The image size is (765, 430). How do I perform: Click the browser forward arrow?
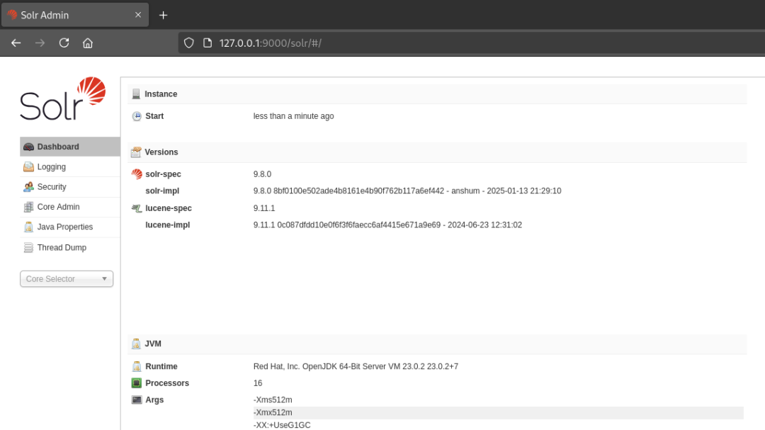click(x=40, y=43)
